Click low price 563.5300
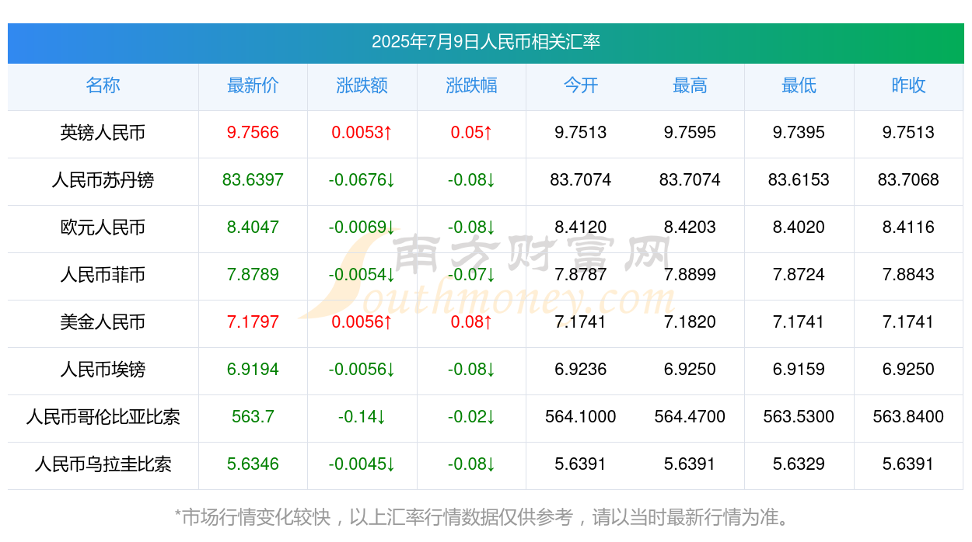Screen dimensions: 972x542 (x=799, y=417)
